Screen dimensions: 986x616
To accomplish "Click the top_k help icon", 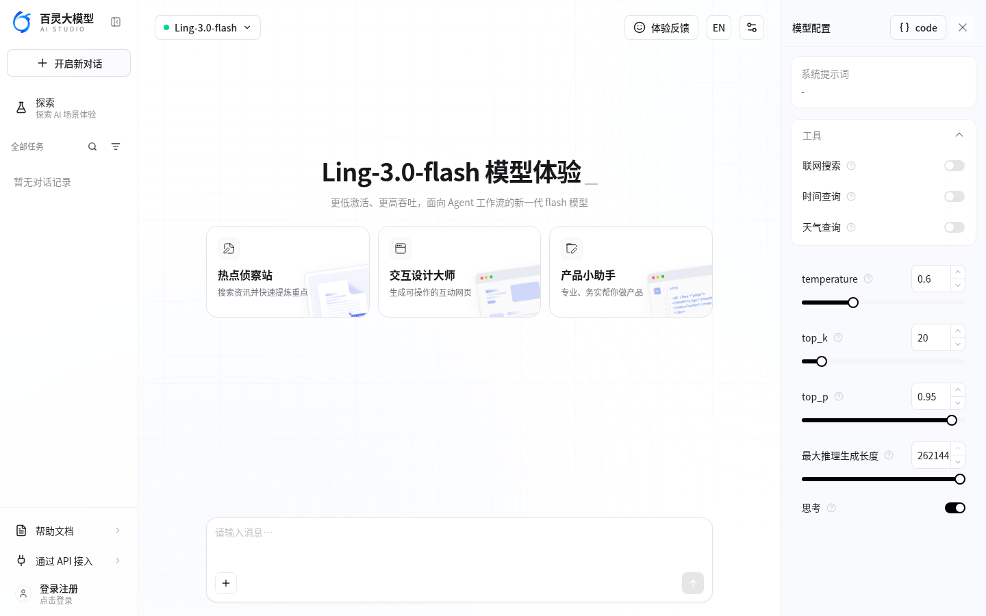I will click(x=838, y=337).
